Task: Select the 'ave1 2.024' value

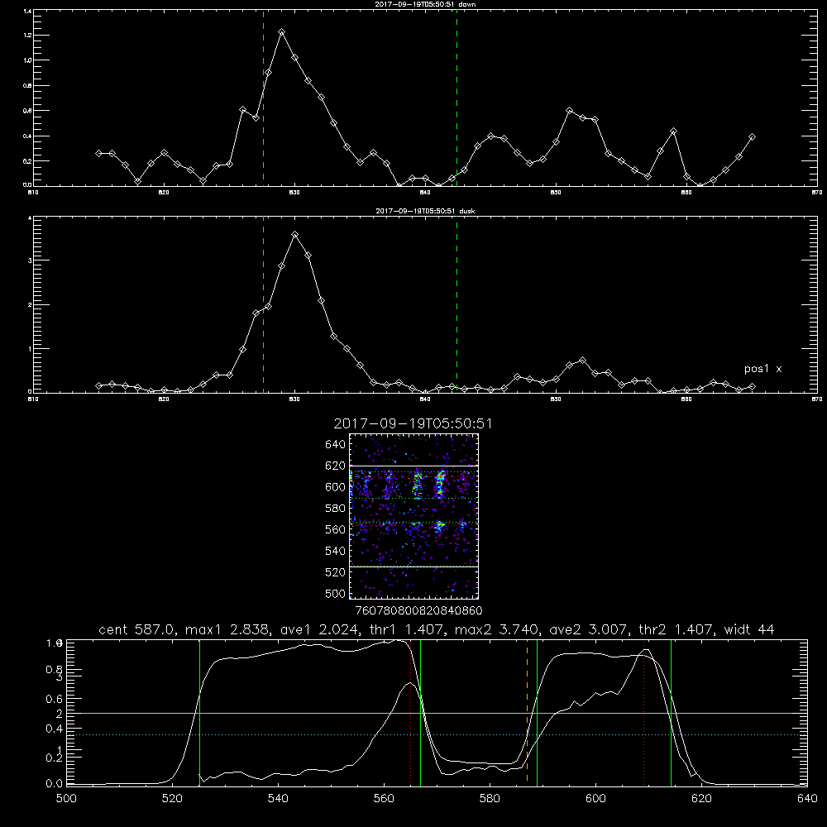Action: (318, 629)
